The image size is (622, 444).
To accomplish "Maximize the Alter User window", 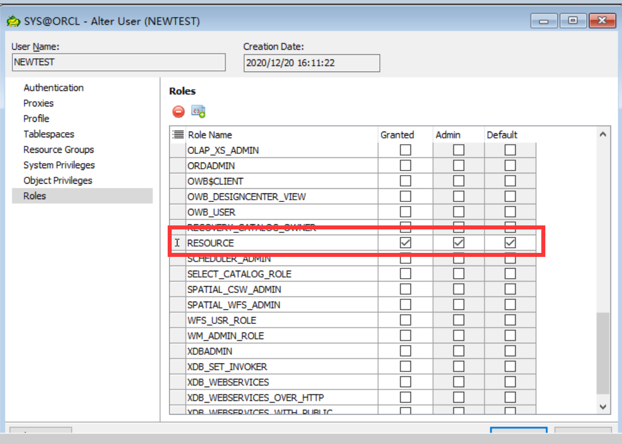I will [573, 21].
